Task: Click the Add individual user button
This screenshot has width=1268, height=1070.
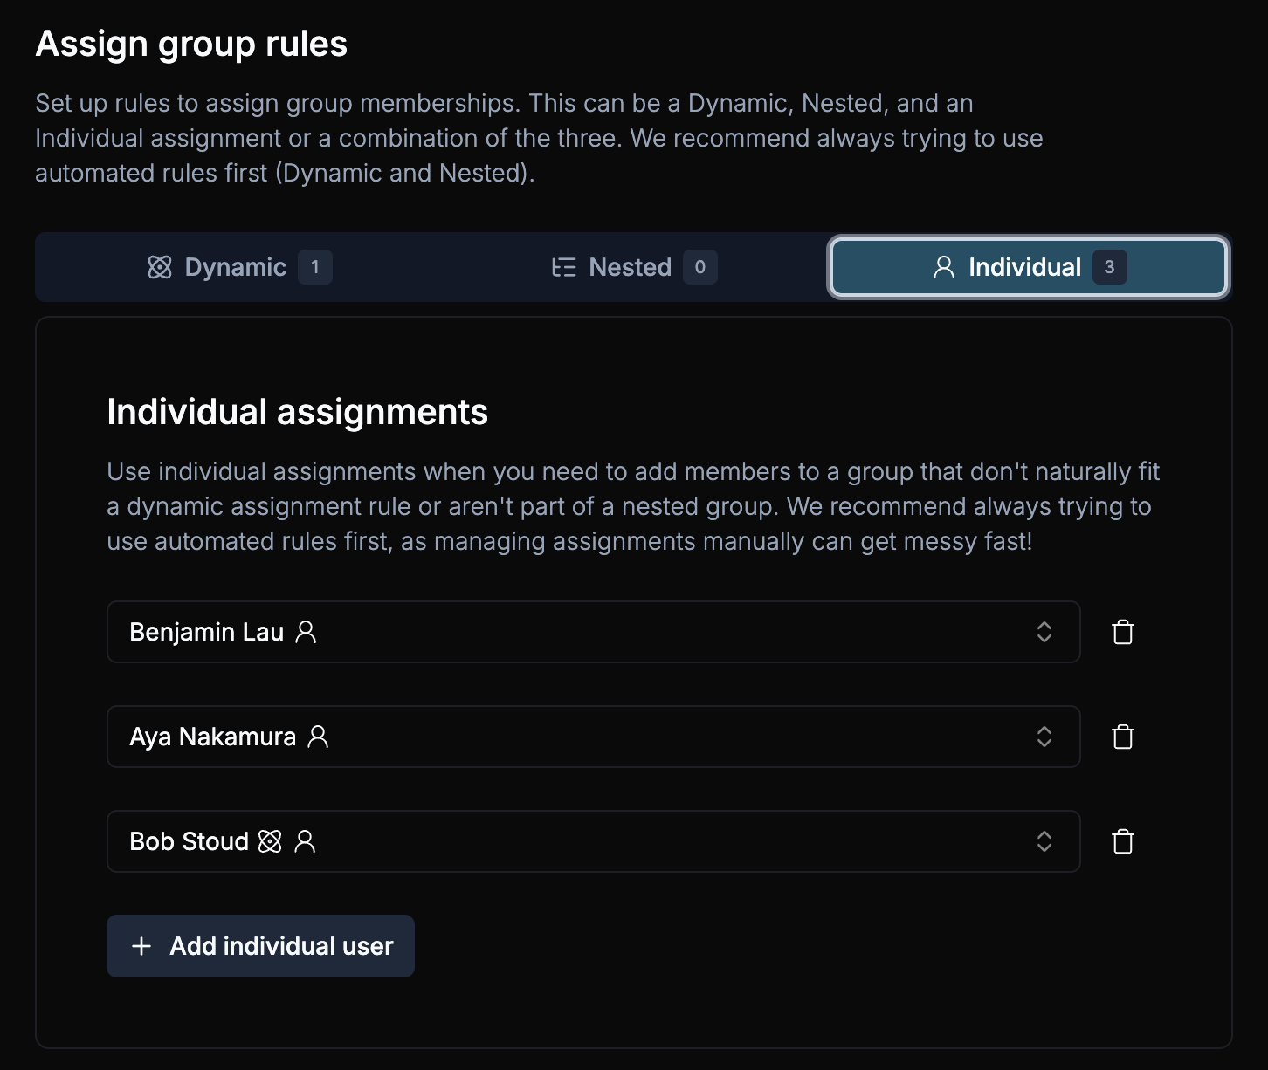Action: coord(260,946)
